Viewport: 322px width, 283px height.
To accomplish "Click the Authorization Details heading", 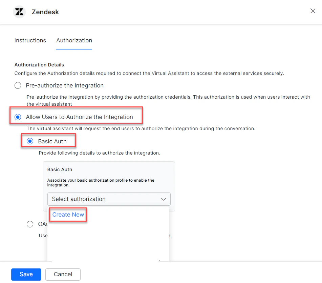I will point(39,65).
